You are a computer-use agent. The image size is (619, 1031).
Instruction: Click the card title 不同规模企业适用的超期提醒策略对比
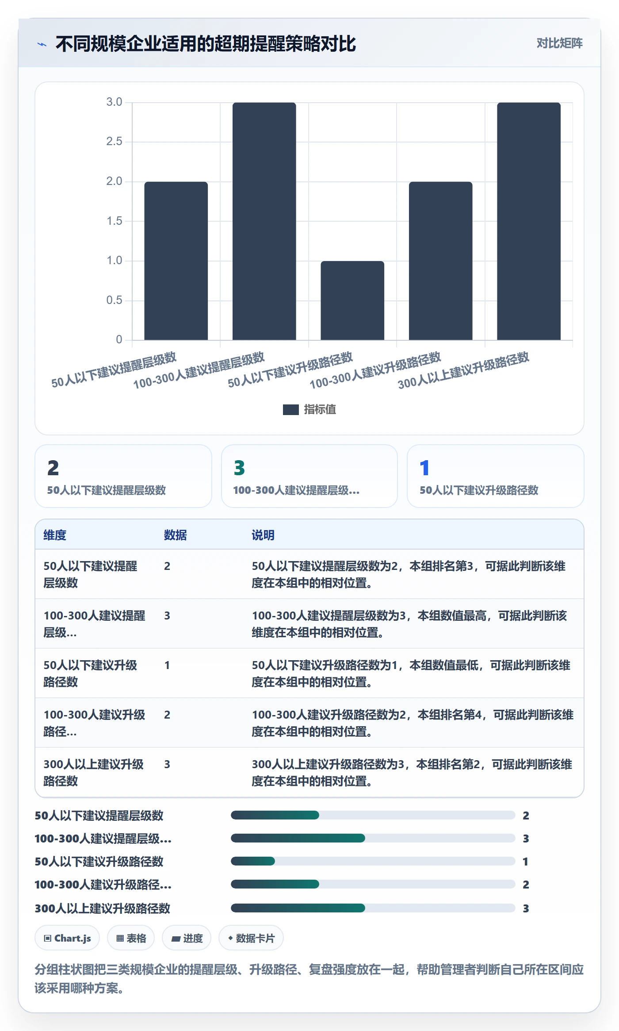[x=206, y=44]
